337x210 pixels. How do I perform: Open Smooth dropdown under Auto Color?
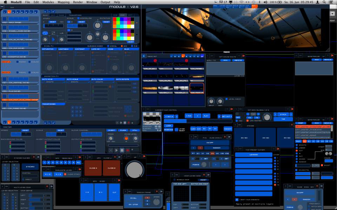(103, 82)
